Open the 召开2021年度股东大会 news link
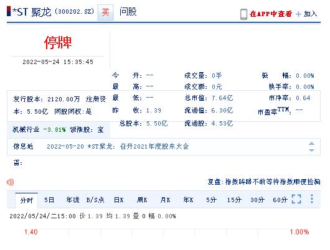This screenshot has height=250, width=330. click(x=118, y=146)
